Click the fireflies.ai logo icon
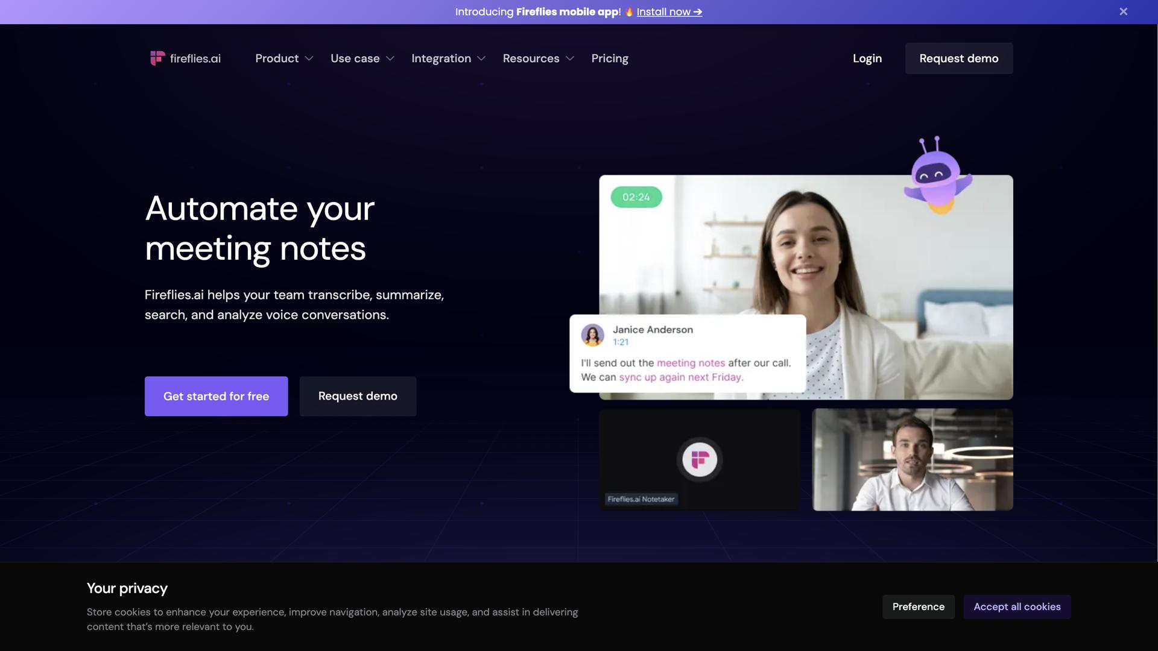Image resolution: width=1158 pixels, height=651 pixels. tap(157, 58)
